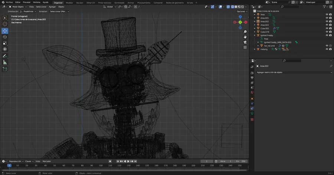Viewport: 334px width, 175px height.
Task: Open the Predefinido orientation dropdown
Action: (x=28, y=11)
